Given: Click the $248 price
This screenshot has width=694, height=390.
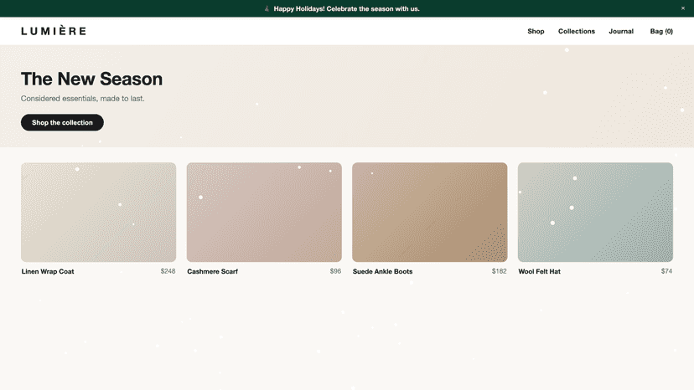Looking at the screenshot, I should click(x=168, y=271).
